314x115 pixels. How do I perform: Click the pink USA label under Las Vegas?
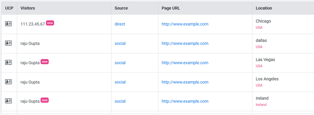(259, 66)
